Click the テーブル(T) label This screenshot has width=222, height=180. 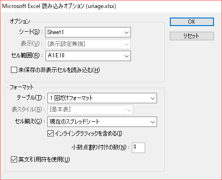(31, 98)
